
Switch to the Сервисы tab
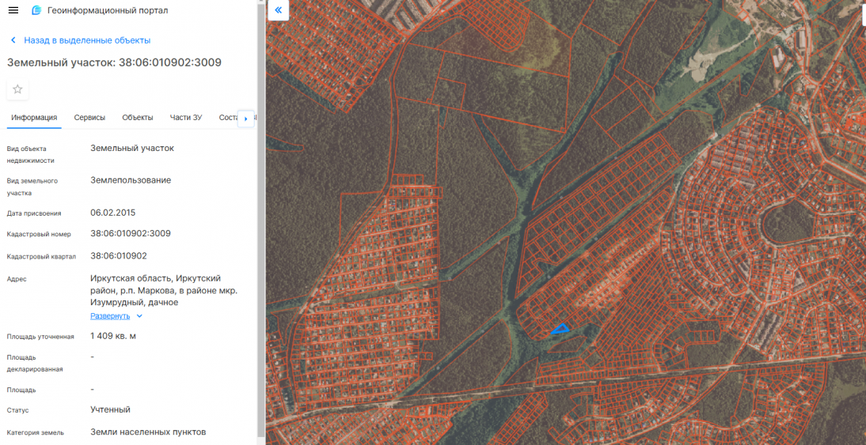(x=89, y=118)
